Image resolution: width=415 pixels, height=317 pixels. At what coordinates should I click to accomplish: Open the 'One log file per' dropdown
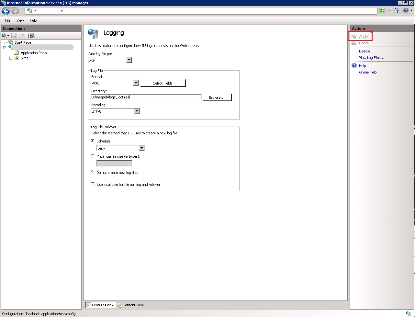coord(129,60)
